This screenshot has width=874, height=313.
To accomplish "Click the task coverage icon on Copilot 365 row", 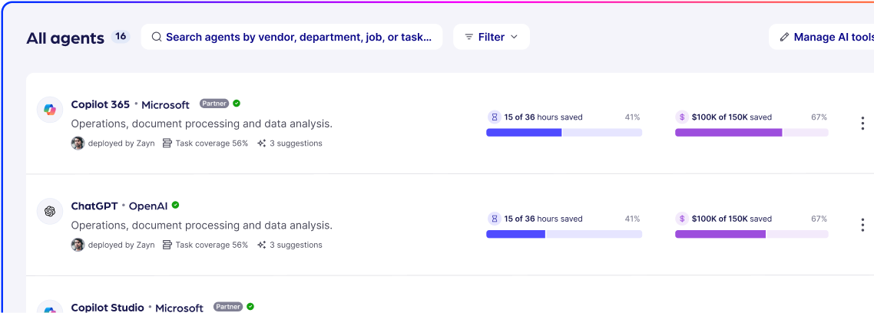I will tap(167, 143).
